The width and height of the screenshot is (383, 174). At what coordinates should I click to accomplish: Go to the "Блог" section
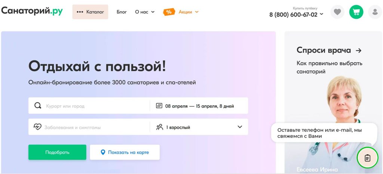122,12
